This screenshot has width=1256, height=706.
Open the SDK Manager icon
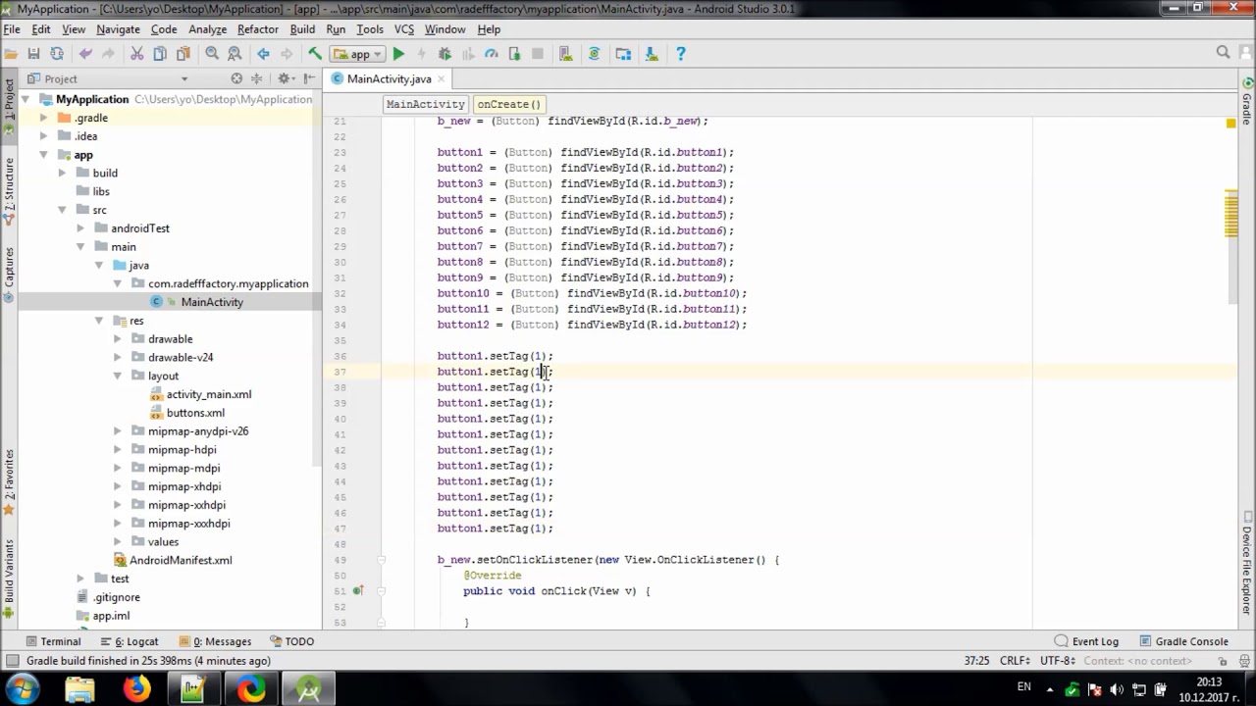652,54
